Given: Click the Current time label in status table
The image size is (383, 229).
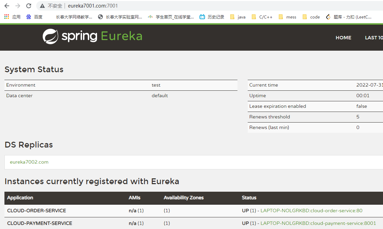Looking at the screenshot, I should (263, 85).
